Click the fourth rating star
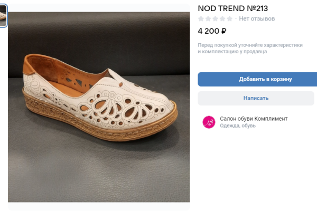 click(x=222, y=19)
